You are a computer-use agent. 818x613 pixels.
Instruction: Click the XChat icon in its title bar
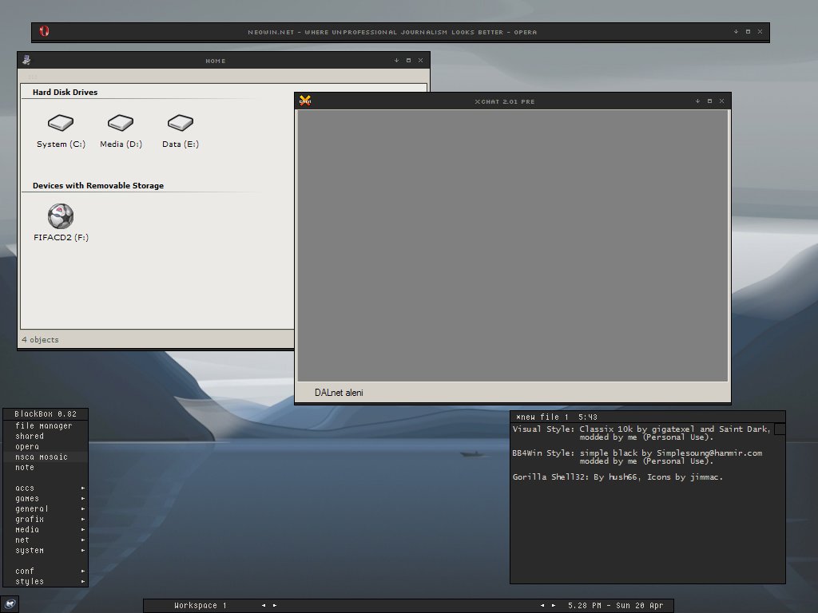[305, 101]
